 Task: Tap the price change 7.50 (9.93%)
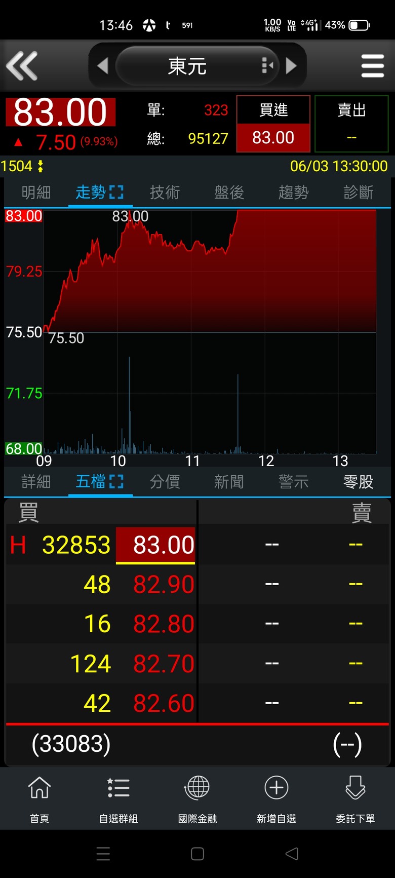click(76, 142)
